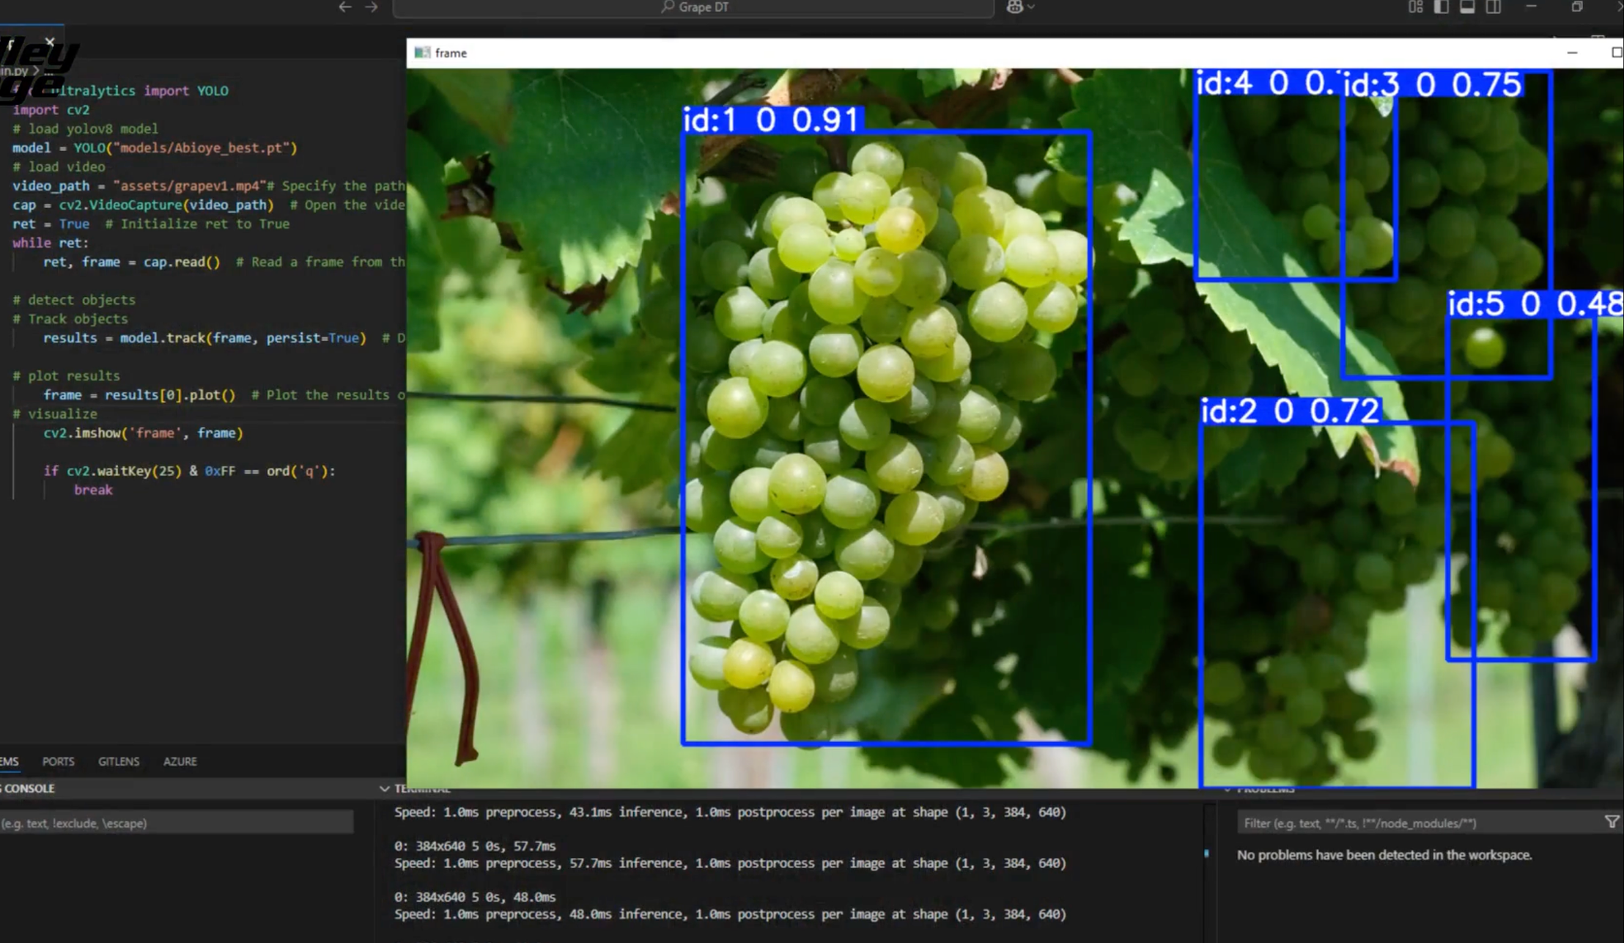Collapse the TERMINAL section chevron

coord(385,789)
